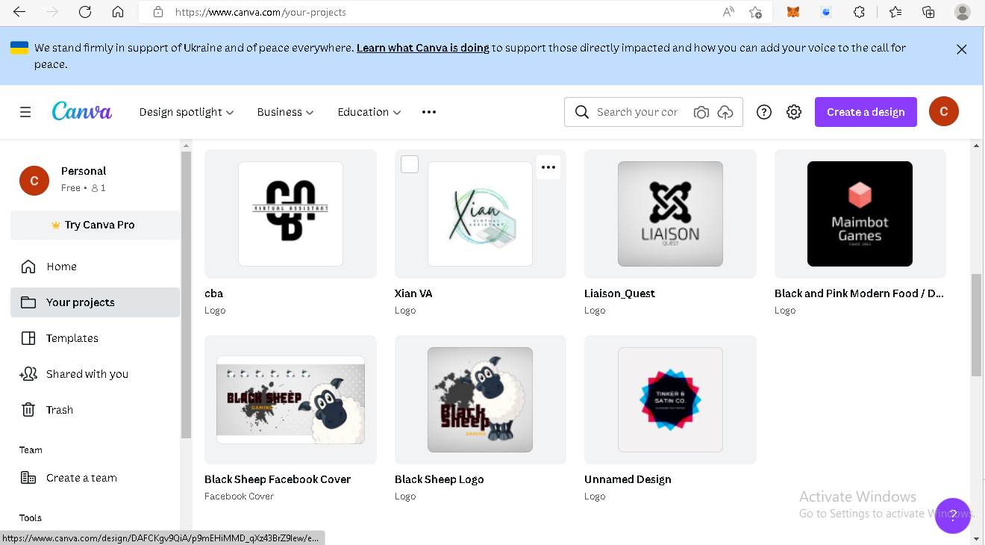Click the Personal account name in sidebar
The image size is (985, 545).
(x=84, y=171)
